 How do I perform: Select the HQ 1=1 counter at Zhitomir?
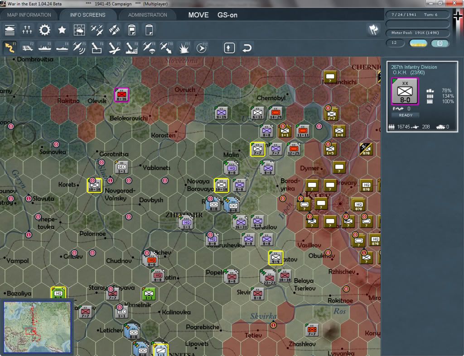pos(186,223)
